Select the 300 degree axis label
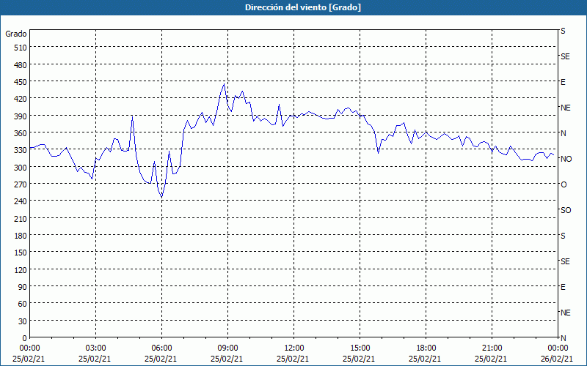587x366 pixels. pyautogui.click(x=21, y=168)
